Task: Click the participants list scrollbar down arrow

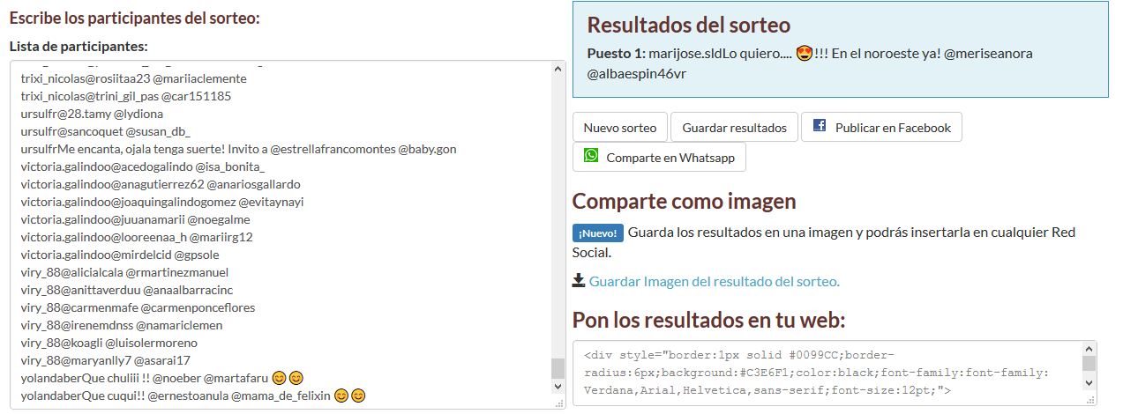Action: coord(557,385)
